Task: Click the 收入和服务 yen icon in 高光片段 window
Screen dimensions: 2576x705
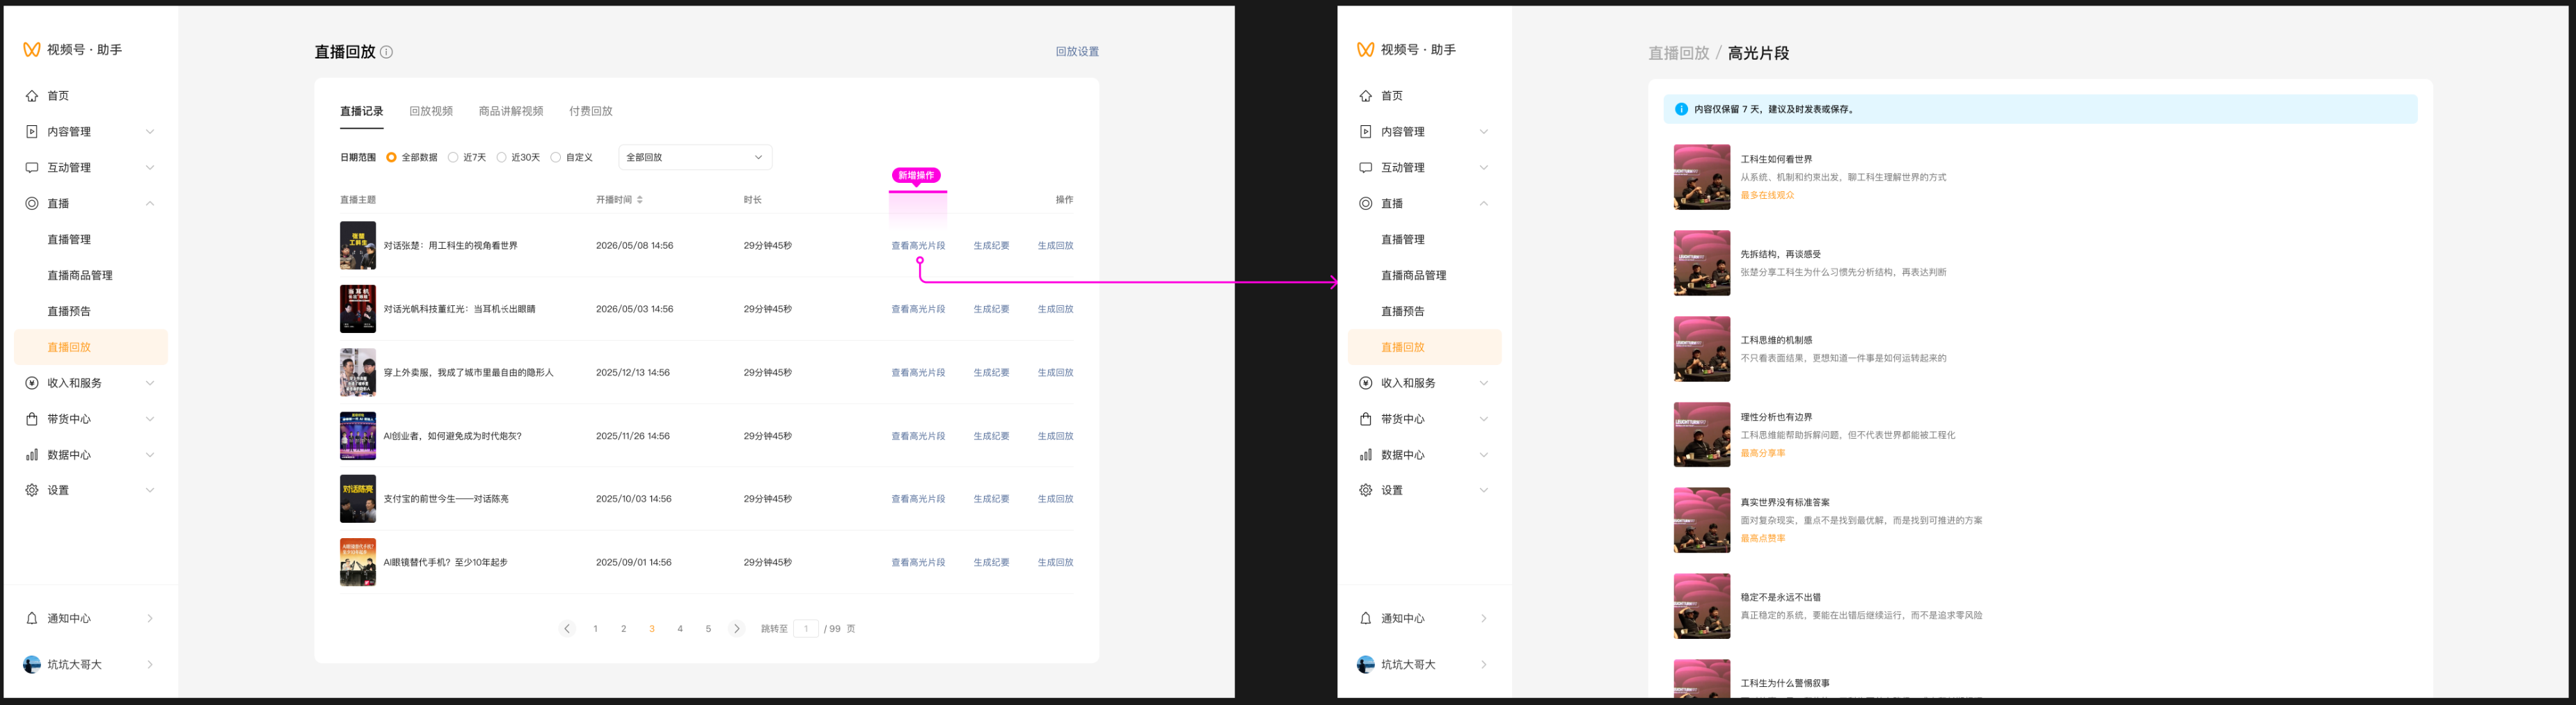Action: (1366, 384)
